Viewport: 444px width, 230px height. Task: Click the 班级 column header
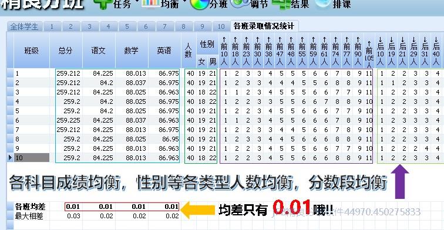coord(32,50)
